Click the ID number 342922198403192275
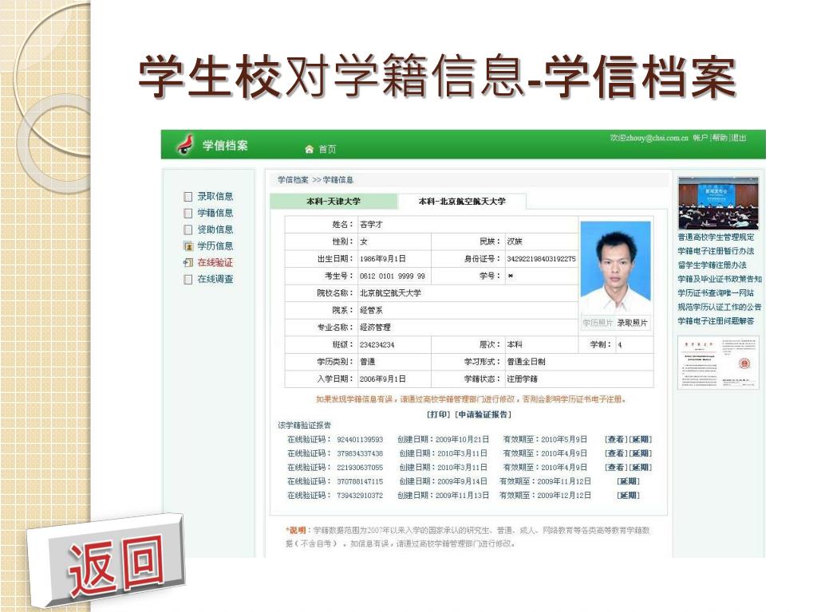 (x=542, y=259)
